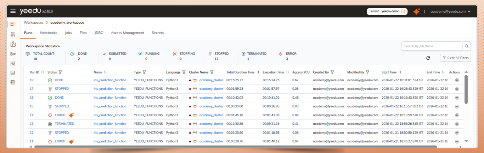Click the ERROR statistics count
This screenshot has height=153, width=484.
coord(286,59)
